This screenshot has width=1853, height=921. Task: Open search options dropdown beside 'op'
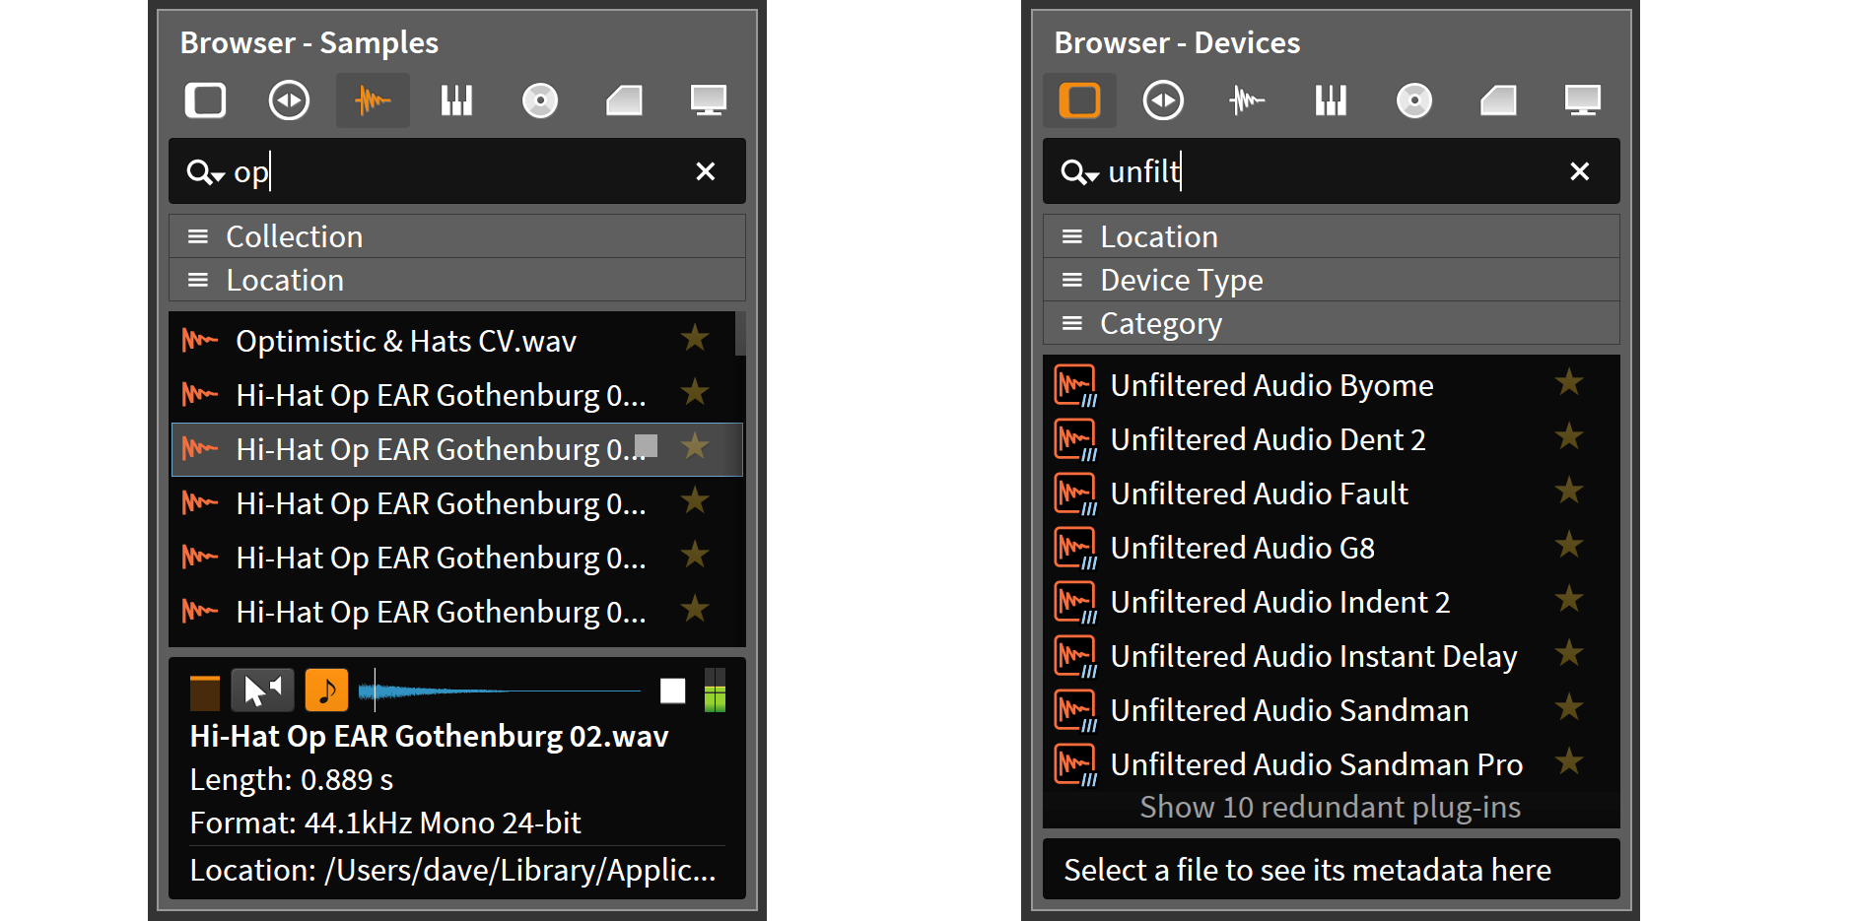click(x=206, y=173)
